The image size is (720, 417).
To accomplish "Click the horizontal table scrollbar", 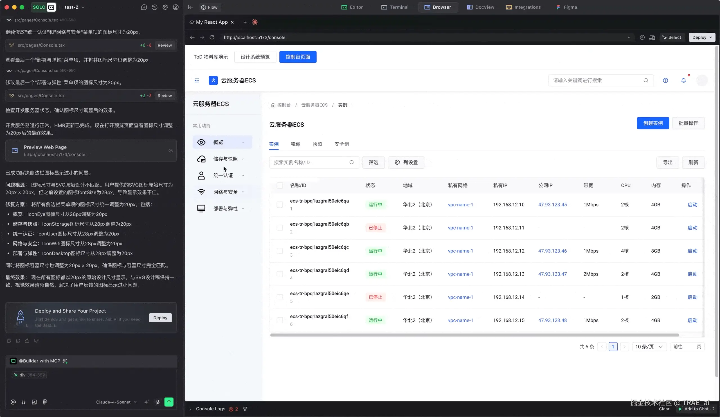I will (x=474, y=335).
